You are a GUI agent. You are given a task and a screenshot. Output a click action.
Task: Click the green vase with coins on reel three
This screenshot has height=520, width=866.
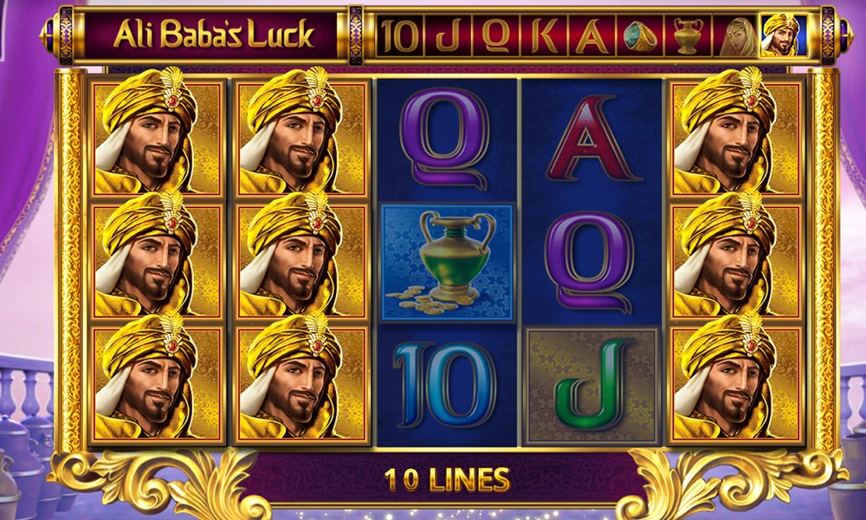pyautogui.click(x=447, y=262)
